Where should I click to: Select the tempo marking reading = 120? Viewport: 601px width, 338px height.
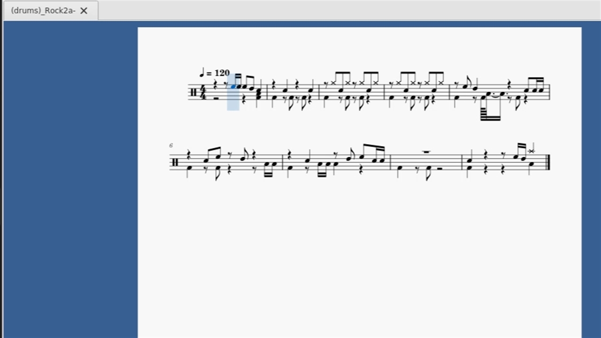coord(215,73)
